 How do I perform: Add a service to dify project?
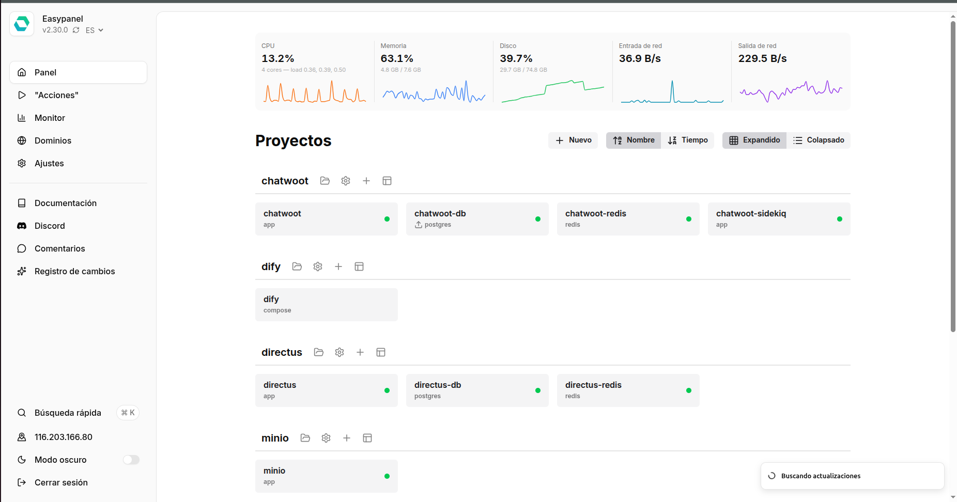point(338,266)
